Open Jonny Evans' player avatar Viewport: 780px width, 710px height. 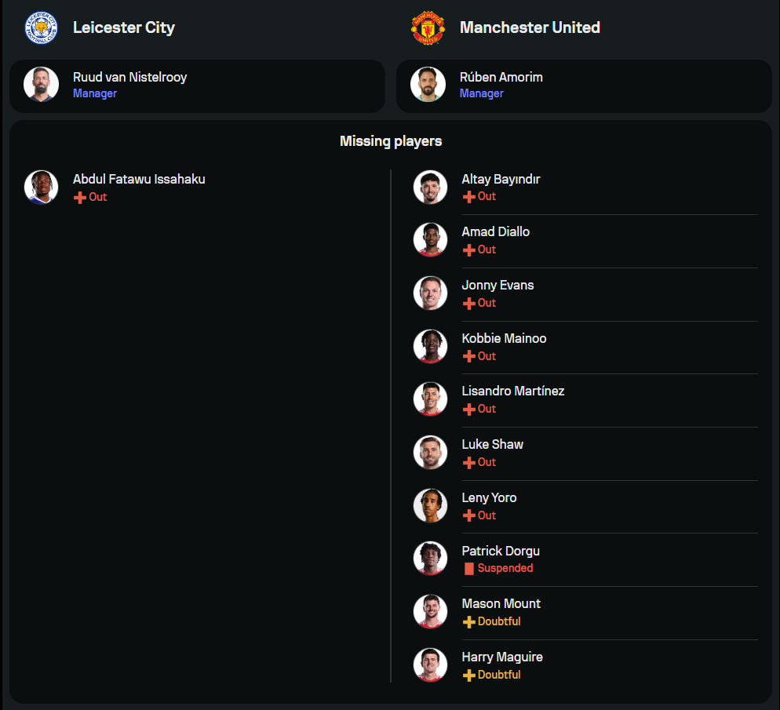click(x=430, y=293)
